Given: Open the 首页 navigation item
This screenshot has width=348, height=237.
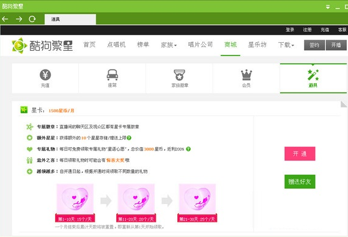Looking at the screenshot, I should pyautogui.click(x=89, y=45).
